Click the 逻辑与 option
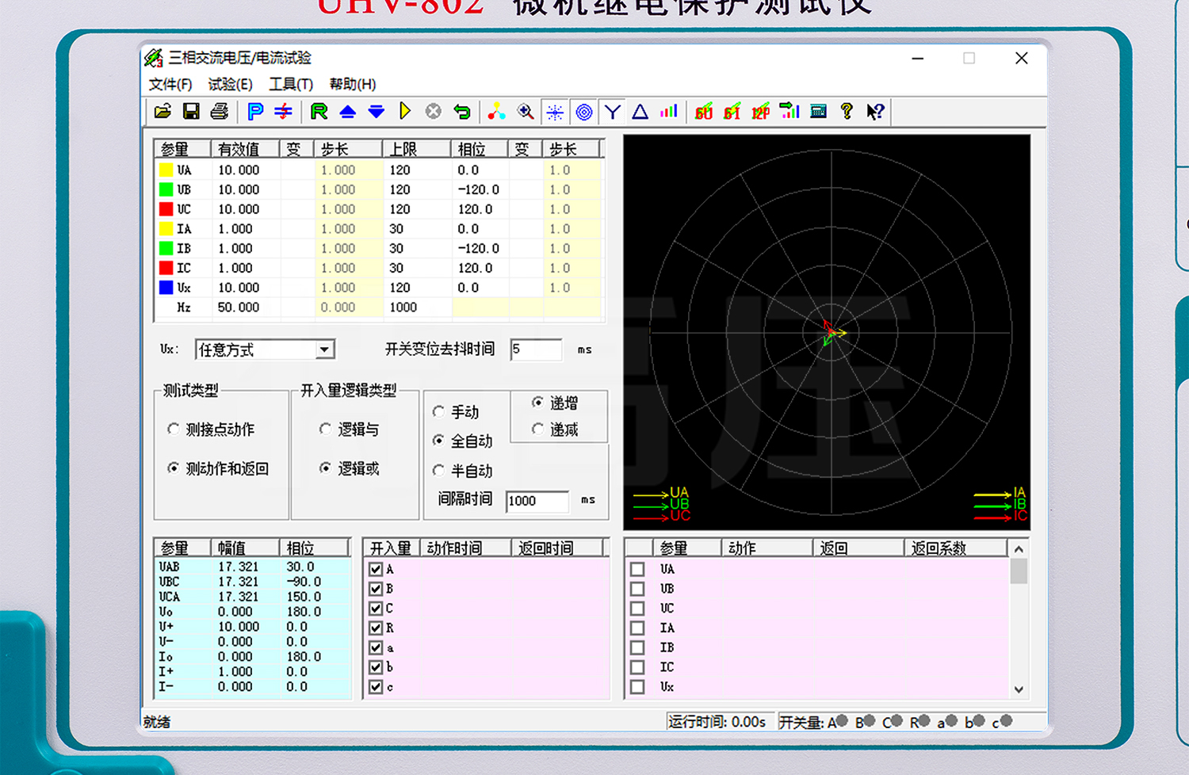1189x775 pixels. click(x=326, y=429)
